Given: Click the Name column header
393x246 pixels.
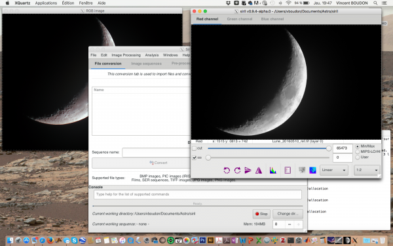Looking at the screenshot, I should click(x=99, y=90).
